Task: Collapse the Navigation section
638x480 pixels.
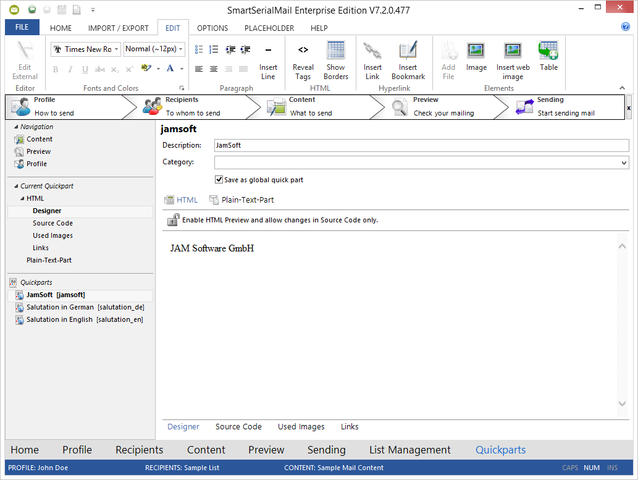Action: (x=16, y=127)
